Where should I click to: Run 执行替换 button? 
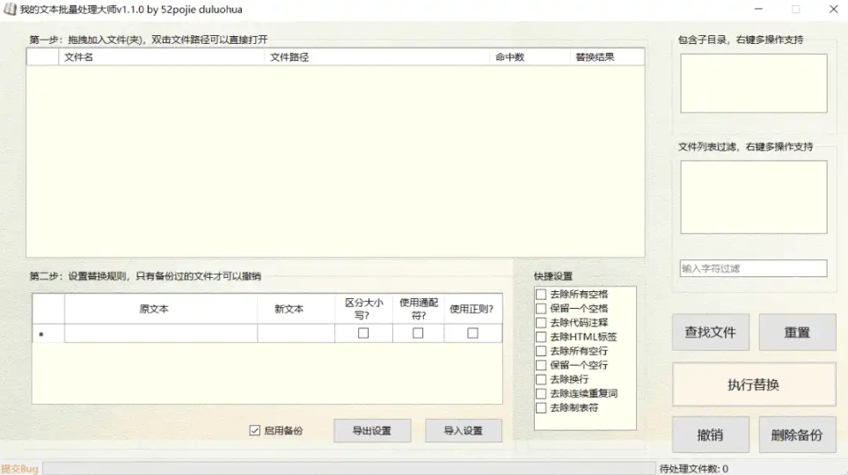point(754,384)
